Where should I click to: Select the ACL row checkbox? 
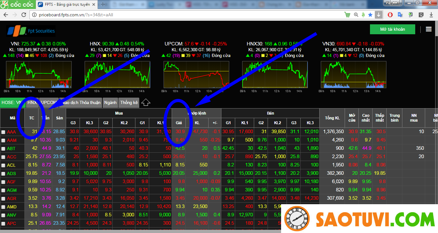coord(3,165)
